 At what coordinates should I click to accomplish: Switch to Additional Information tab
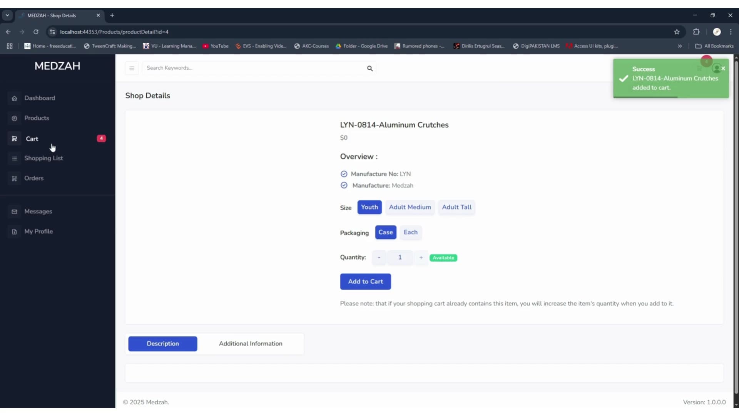(251, 344)
